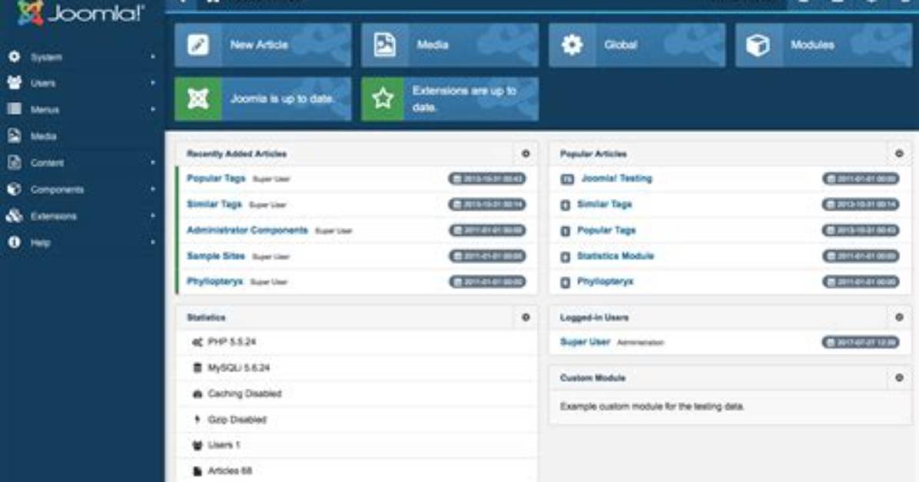Open Similar Tags in Popular Articles
This screenshot has height=482, width=919.
[x=604, y=204]
